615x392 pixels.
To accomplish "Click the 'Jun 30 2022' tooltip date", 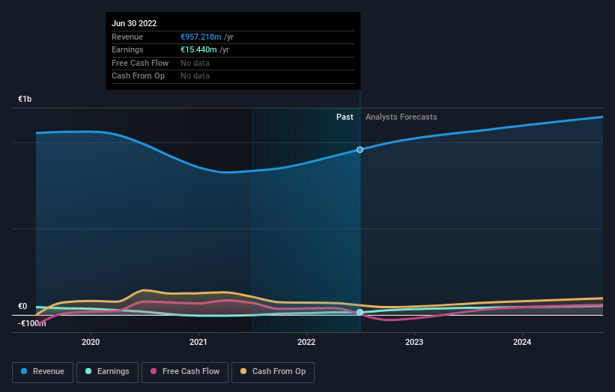I will pyautogui.click(x=134, y=23).
